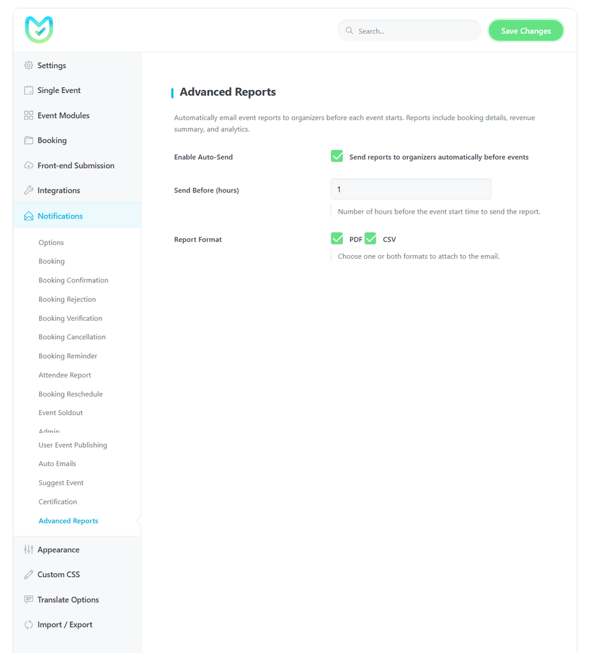The image size is (591, 653).
Task: Open Certification notification
Action: pyautogui.click(x=57, y=502)
